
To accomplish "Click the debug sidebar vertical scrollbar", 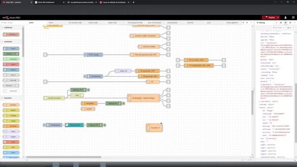I will pyautogui.click(x=296, y=113).
